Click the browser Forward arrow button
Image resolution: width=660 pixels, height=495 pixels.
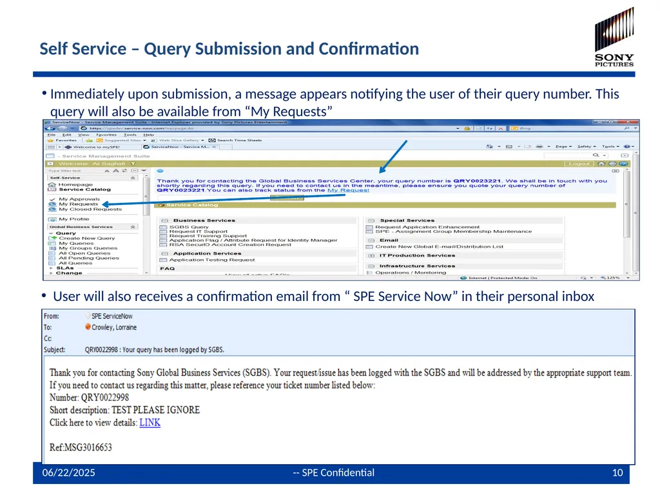click(x=63, y=128)
